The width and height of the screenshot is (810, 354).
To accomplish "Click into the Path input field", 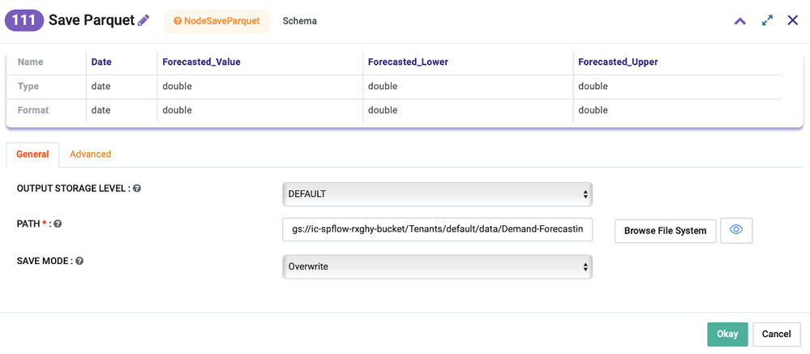I will (437, 230).
